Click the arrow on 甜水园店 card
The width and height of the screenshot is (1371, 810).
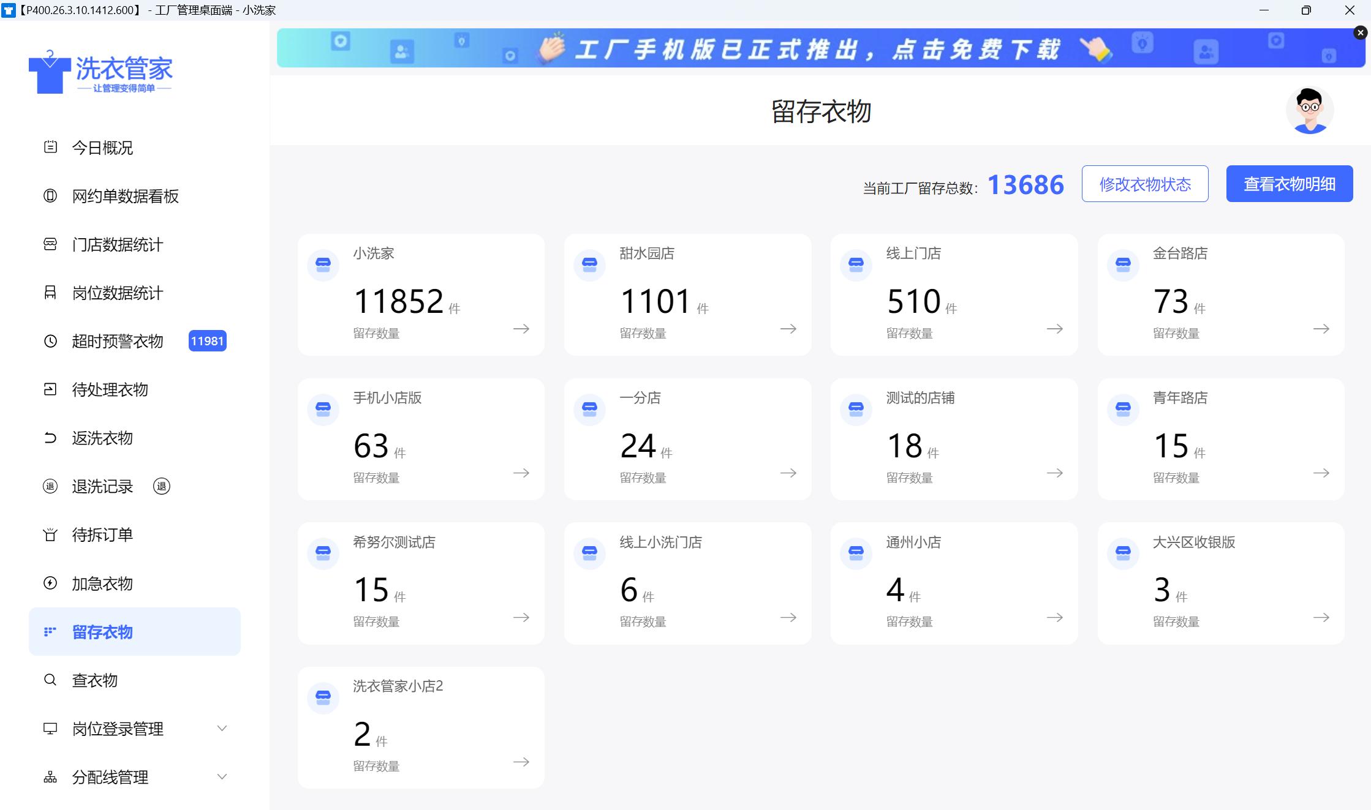(x=788, y=329)
